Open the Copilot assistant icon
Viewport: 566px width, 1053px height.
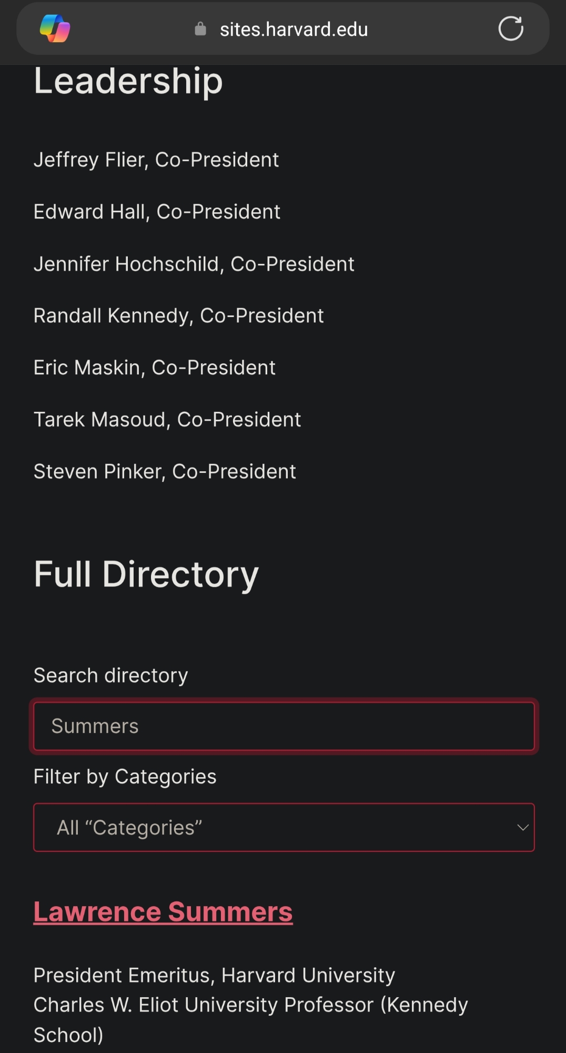click(55, 29)
